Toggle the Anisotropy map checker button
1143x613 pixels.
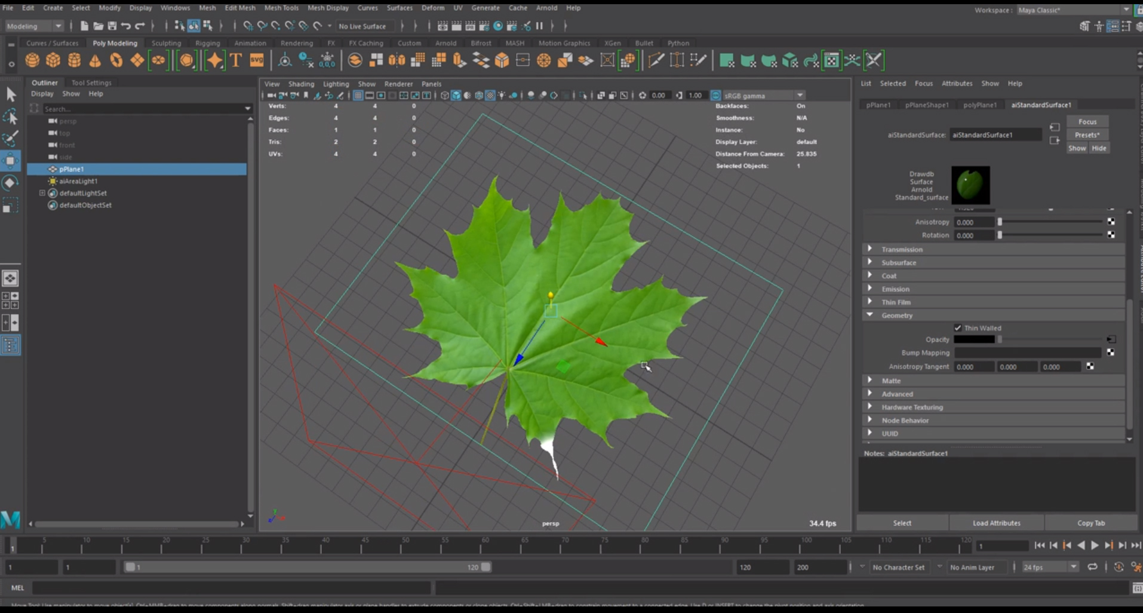tap(1111, 222)
